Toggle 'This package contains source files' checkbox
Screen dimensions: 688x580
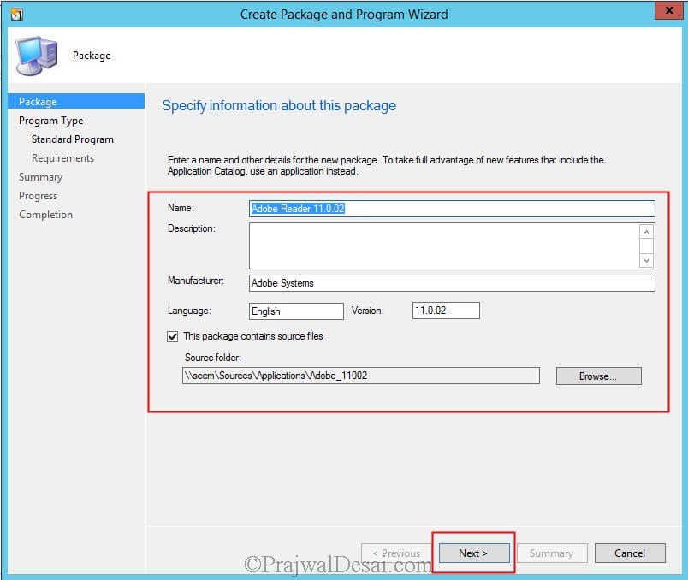pyautogui.click(x=173, y=336)
